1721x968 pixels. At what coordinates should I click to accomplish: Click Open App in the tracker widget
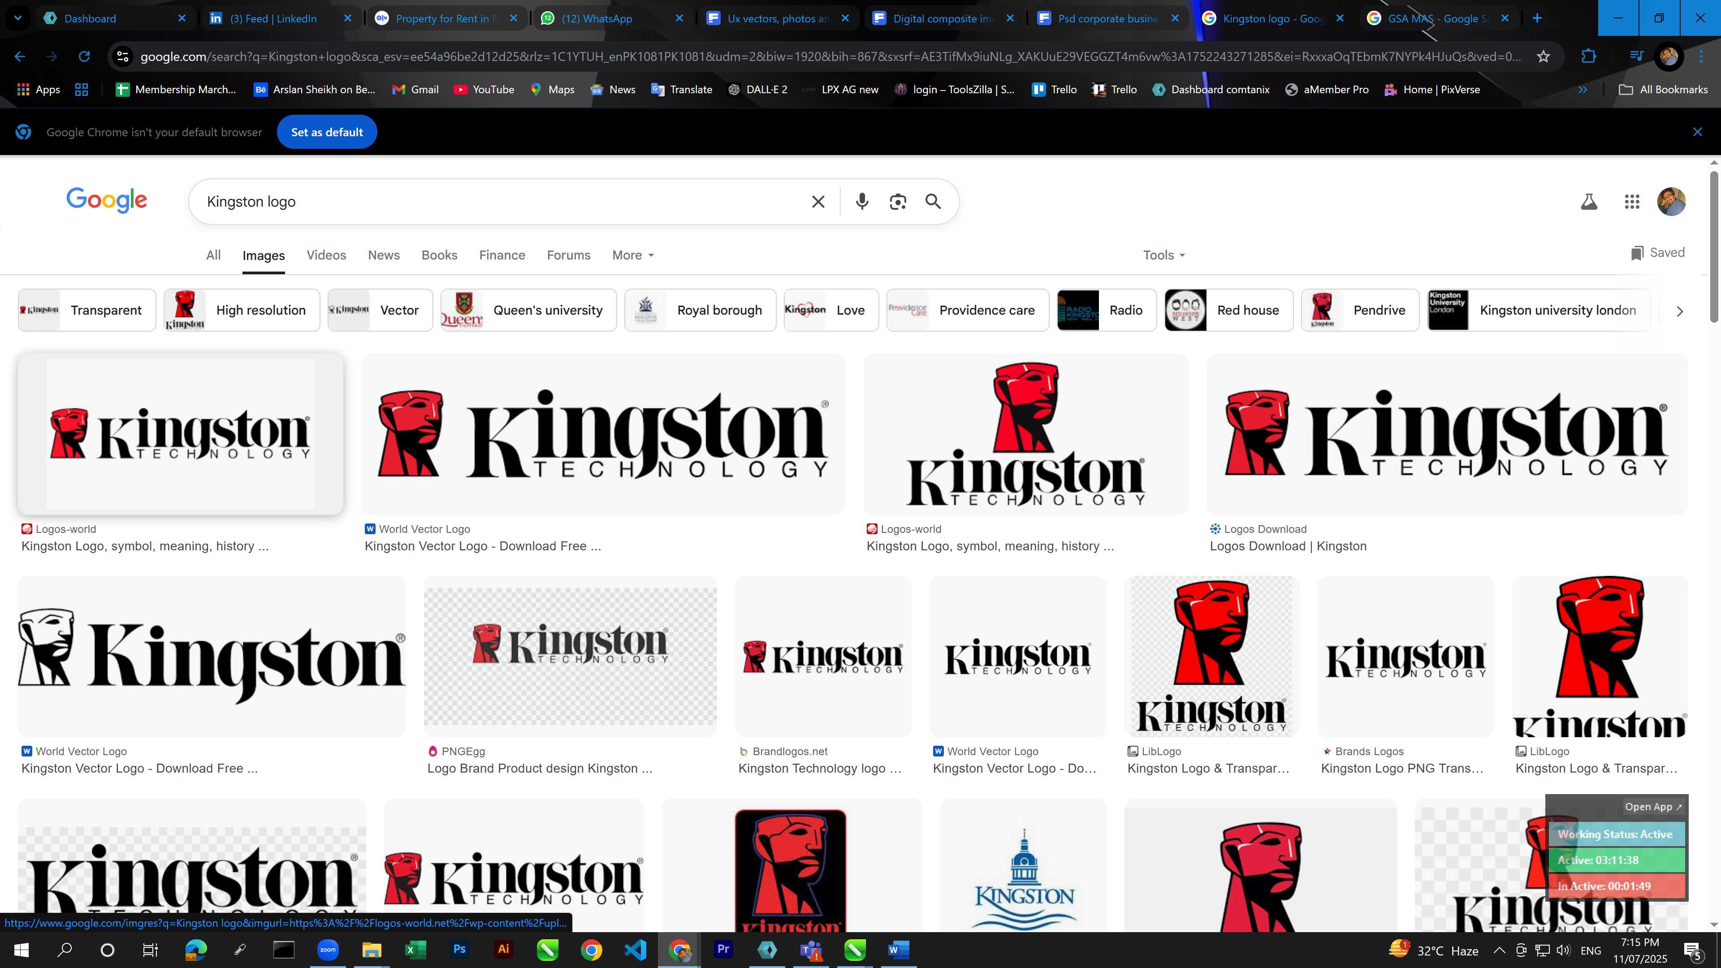click(1653, 806)
